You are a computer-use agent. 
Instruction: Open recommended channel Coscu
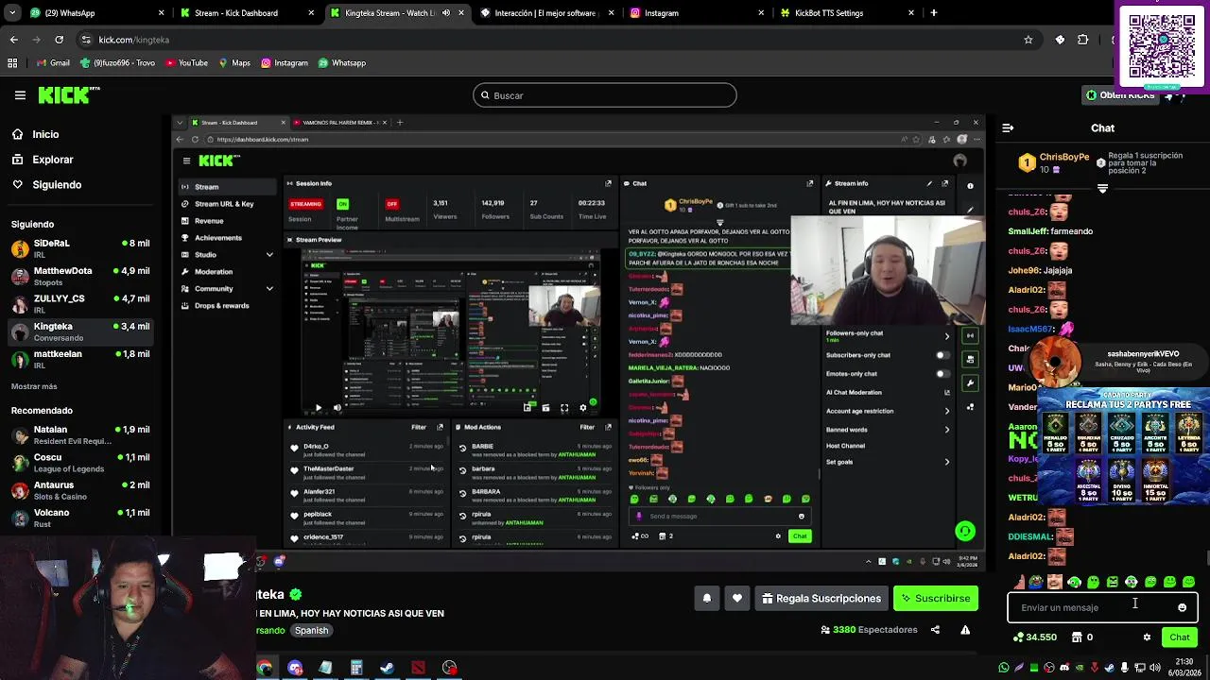81,463
